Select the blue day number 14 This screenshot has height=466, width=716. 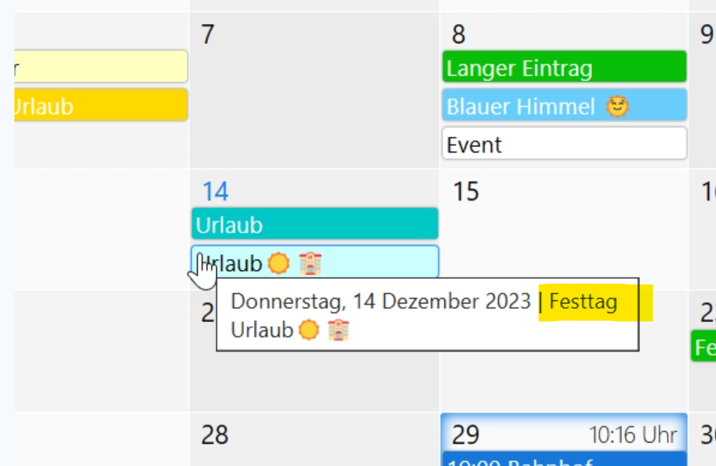(x=214, y=192)
